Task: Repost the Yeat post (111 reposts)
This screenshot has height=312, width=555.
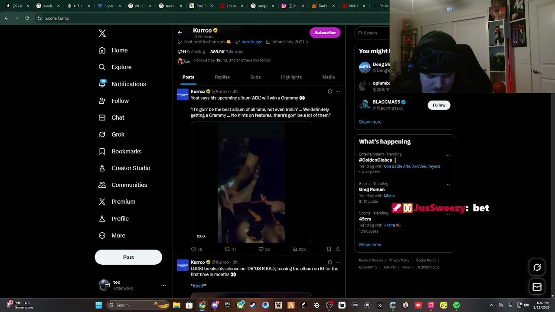Action: (230, 249)
